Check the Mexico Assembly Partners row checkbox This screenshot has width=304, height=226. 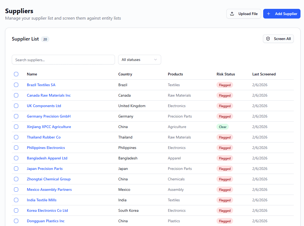pos(16,189)
